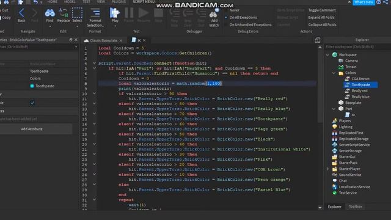Click the Add Watch icon
This screenshot has width=391, height=220.
coord(214,13)
